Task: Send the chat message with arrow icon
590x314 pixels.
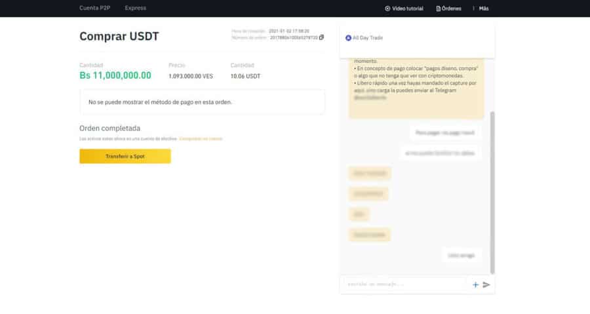Action: (x=486, y=285)
